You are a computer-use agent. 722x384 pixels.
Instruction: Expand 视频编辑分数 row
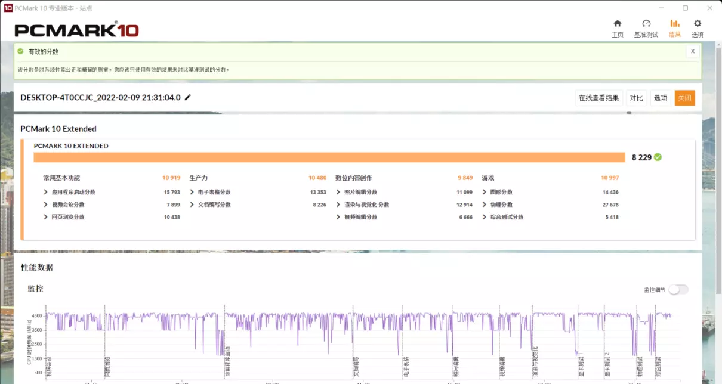(x=338, y=217)
